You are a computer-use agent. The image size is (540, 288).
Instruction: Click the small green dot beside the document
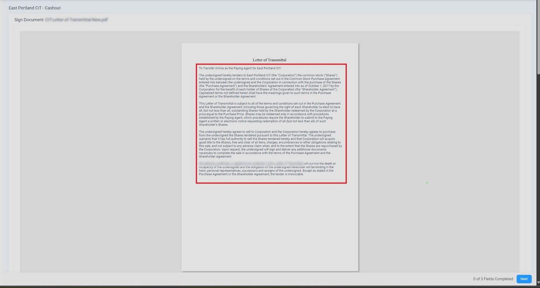click(427, 183)
